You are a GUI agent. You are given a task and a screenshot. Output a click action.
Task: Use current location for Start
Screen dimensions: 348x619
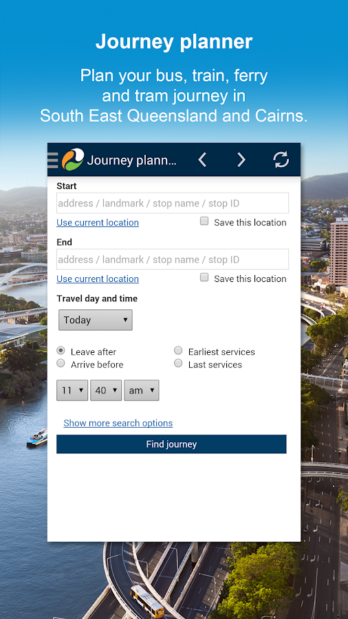pyautogui.click(x=98, y=223)
